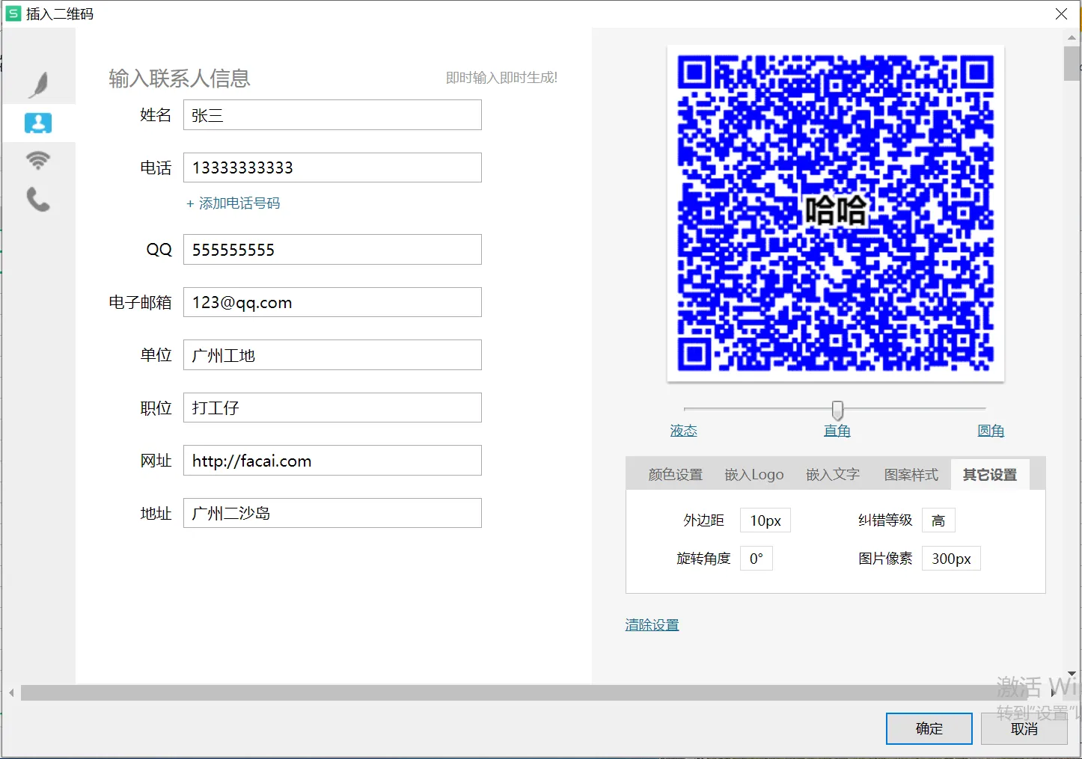
Task: Switch to the 图案样式 tab
Action: point(911,475)
